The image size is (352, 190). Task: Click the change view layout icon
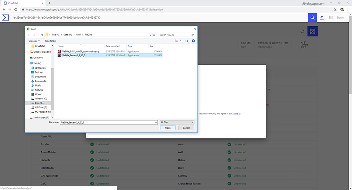point(177,41)
